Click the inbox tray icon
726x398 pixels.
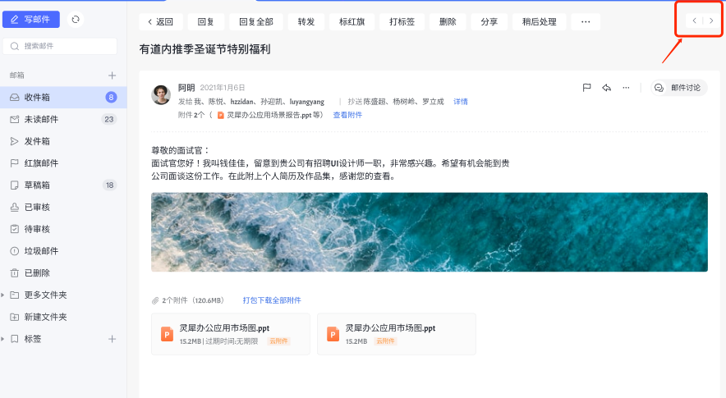[x=15, y=97]
